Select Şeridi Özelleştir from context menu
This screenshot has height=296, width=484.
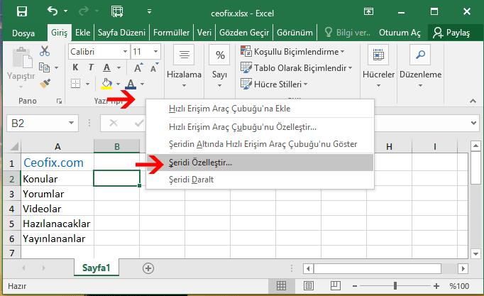tap(260, 163)
